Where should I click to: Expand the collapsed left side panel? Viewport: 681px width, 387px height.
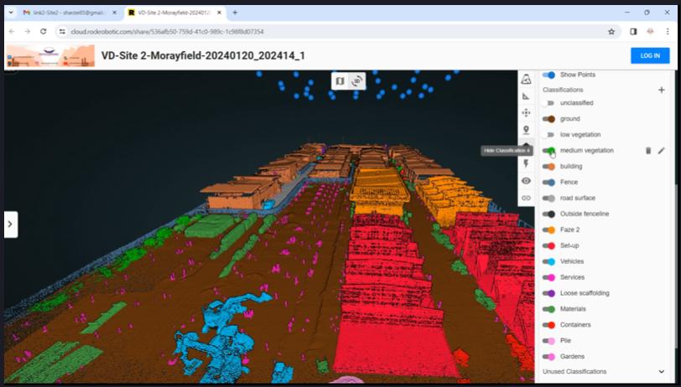tap(11, 224)
